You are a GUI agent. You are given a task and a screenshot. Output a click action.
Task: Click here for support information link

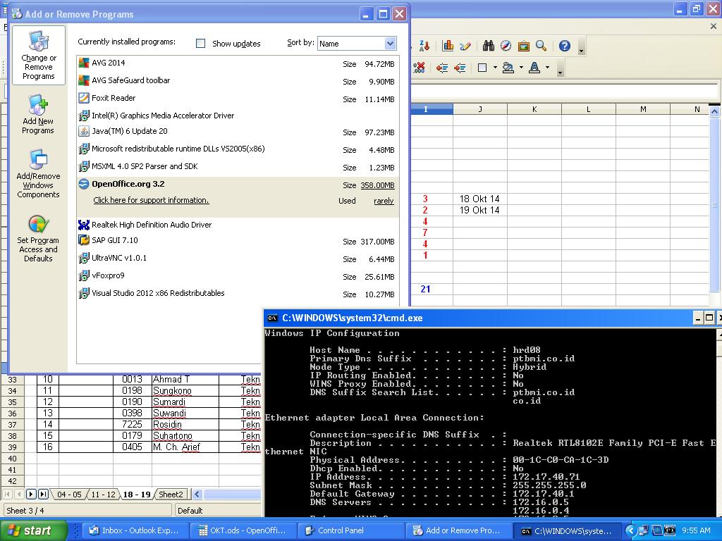[x=151, y=200]
